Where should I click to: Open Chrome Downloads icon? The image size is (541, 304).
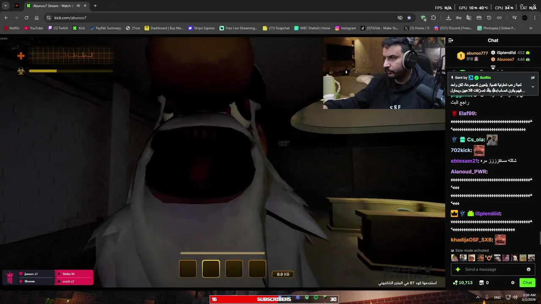(x=448, y=18)
